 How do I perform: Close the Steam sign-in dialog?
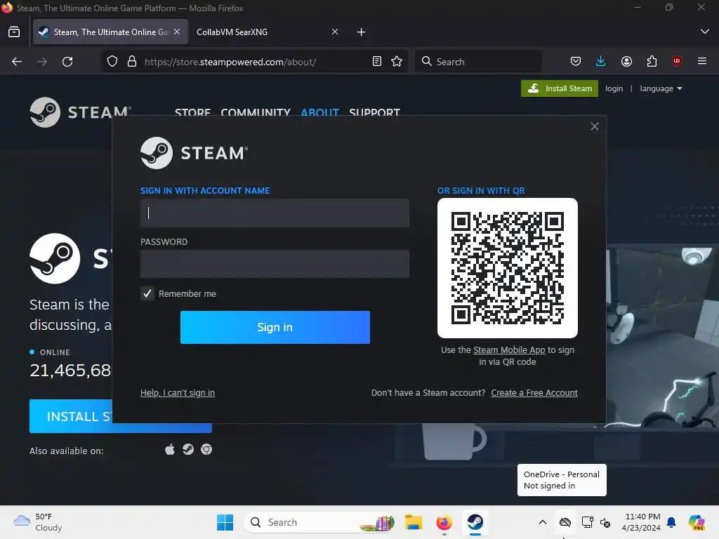pyautogui.click(x=594, y=126)
